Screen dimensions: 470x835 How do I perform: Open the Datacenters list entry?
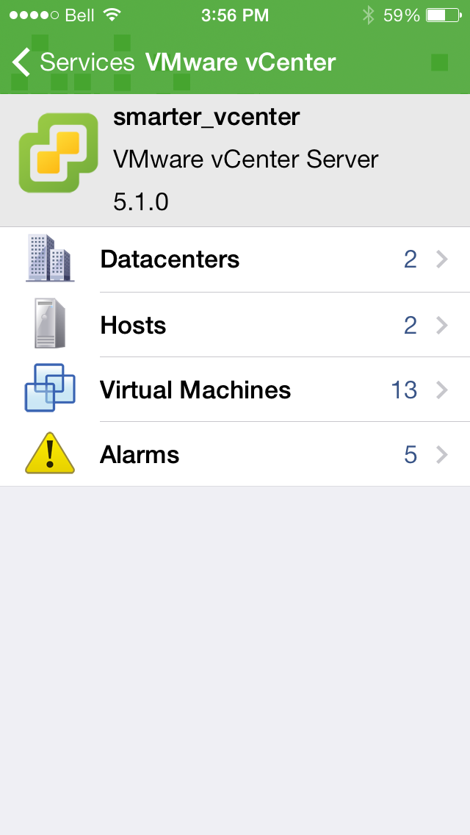click(170, 259)
